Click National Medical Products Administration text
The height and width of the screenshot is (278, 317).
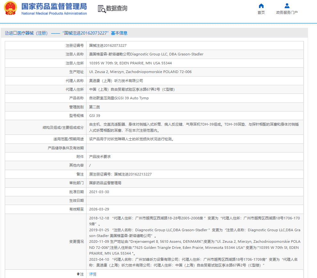(54, 13)
